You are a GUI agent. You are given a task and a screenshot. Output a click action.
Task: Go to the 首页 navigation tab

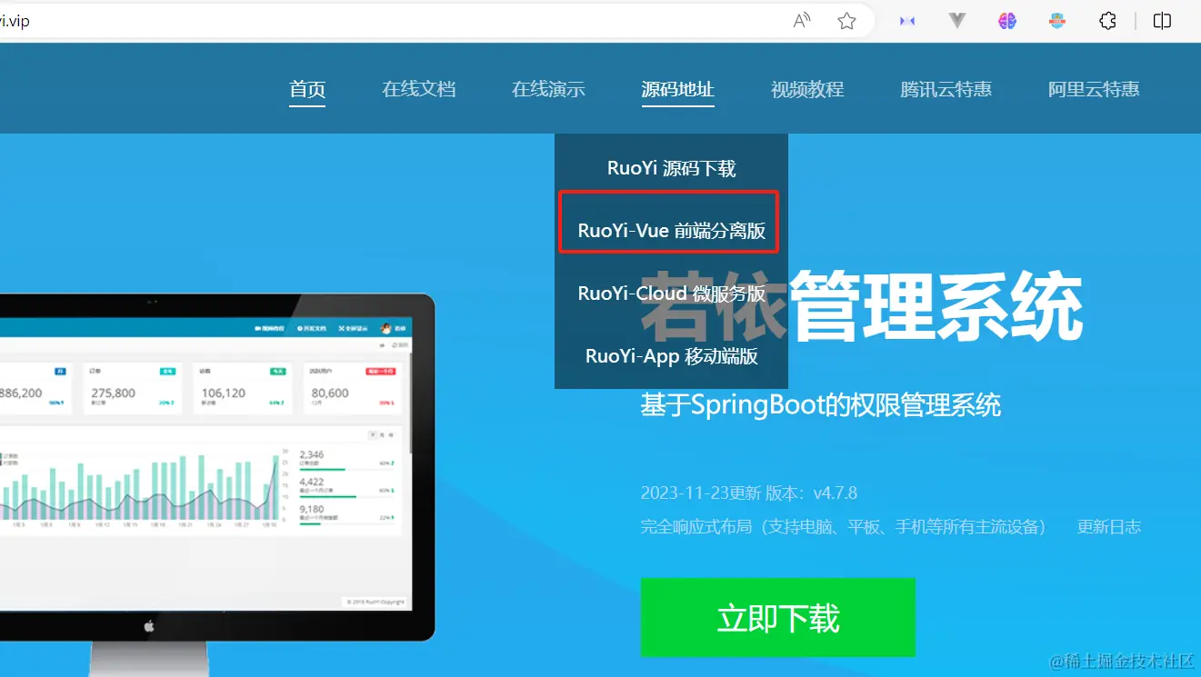[x=307, y=89]
